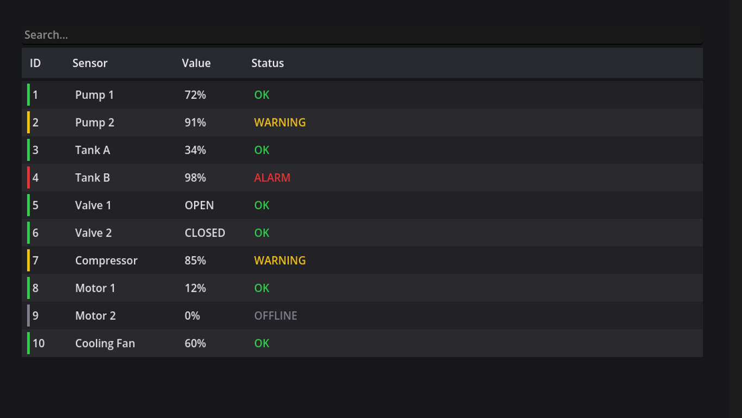Click the 98% value for Tank B
742x418 pixels.
pyautogui.click(x=195, y=178)
